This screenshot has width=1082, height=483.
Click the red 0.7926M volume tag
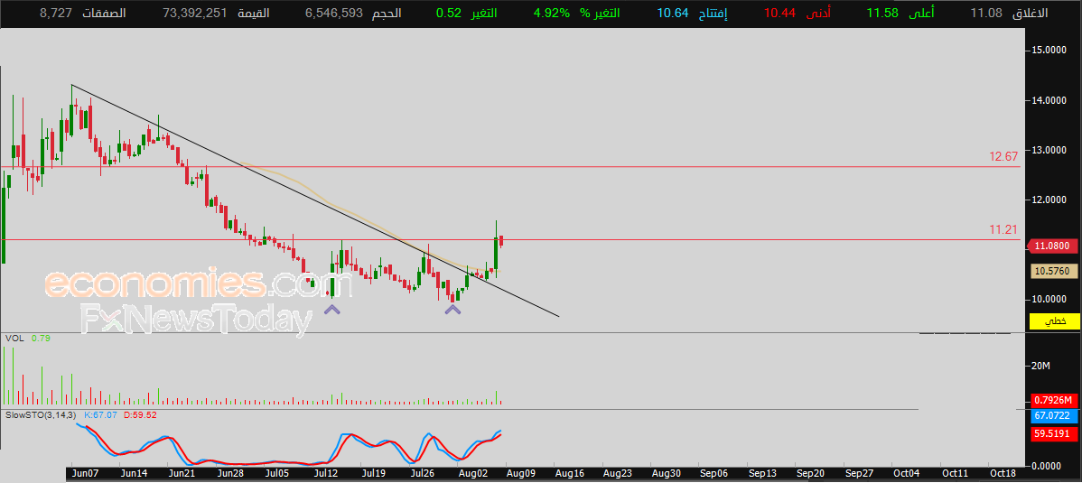point(1054,400)
